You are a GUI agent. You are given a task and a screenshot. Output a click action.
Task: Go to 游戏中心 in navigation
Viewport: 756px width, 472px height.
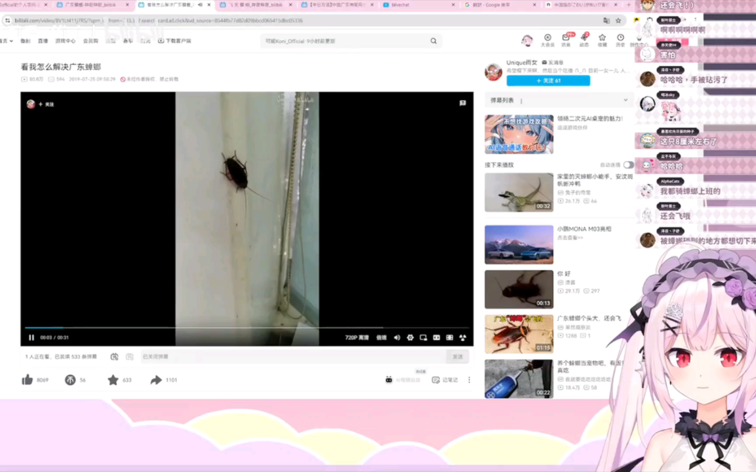point(65,41)
